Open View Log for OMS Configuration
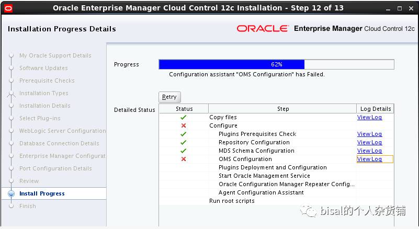The height and width of the screenshot is (229, 419). click(369, 159)
